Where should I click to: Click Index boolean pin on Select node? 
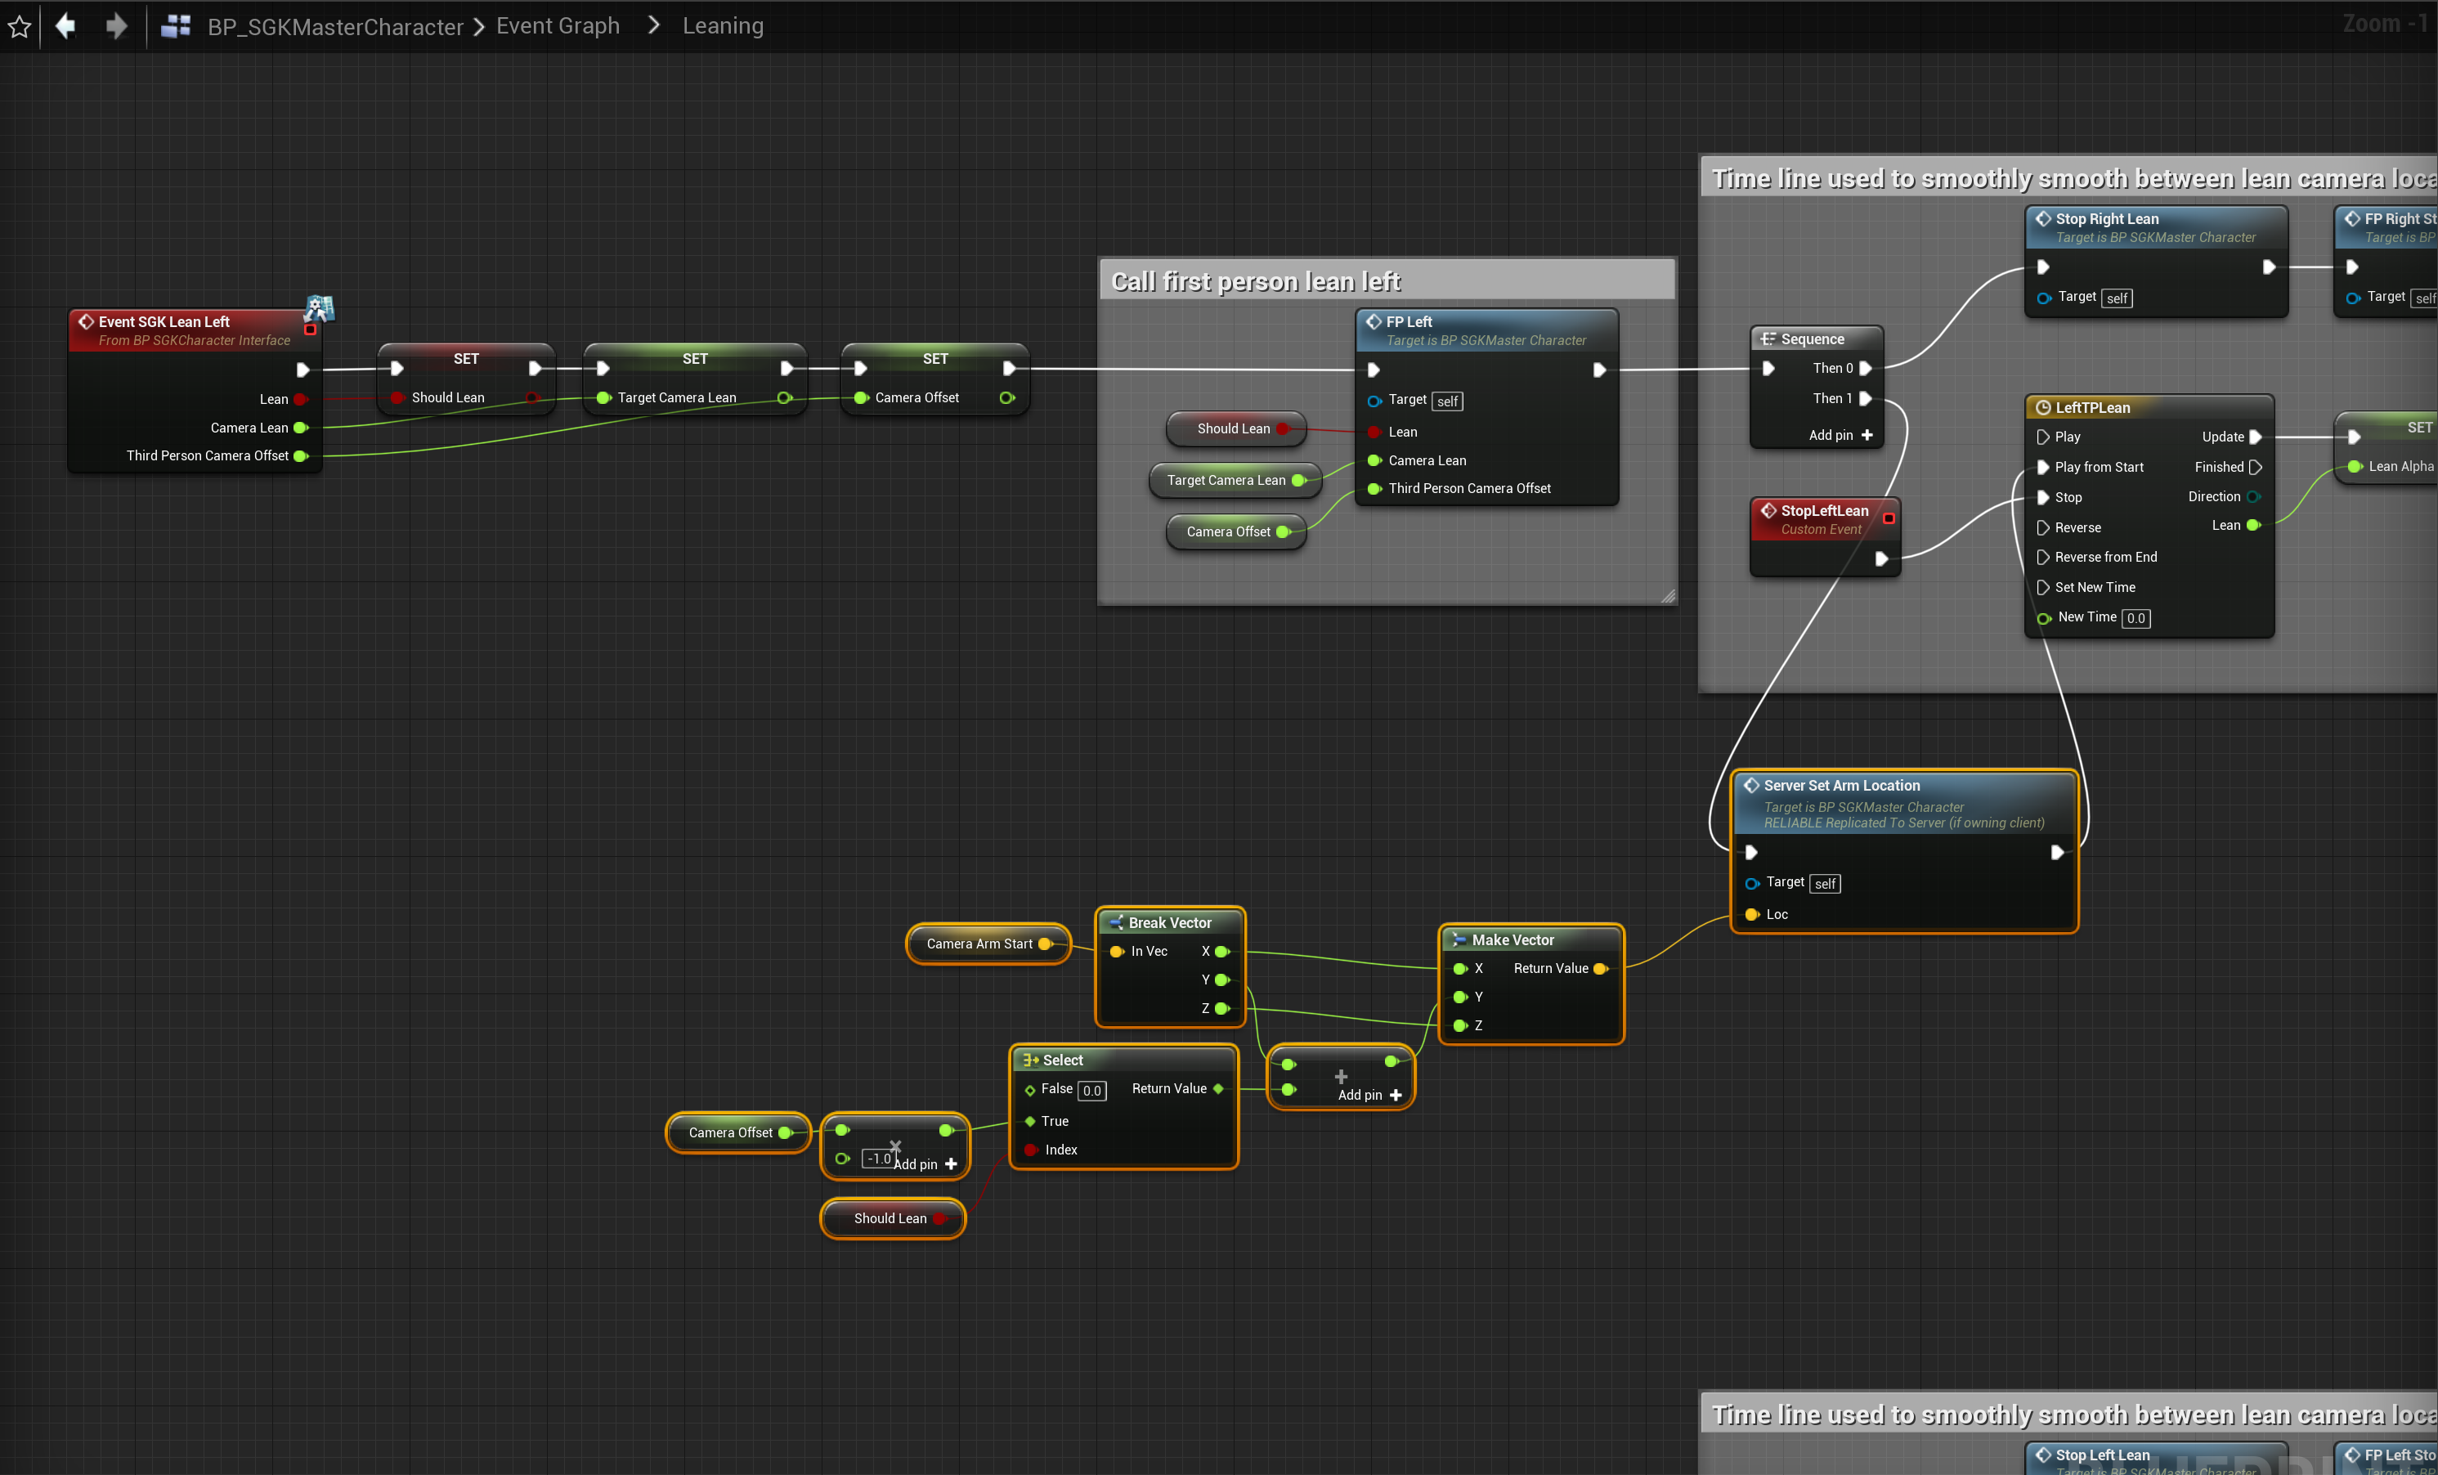pyautogui.click(x=1031, y=1150)
